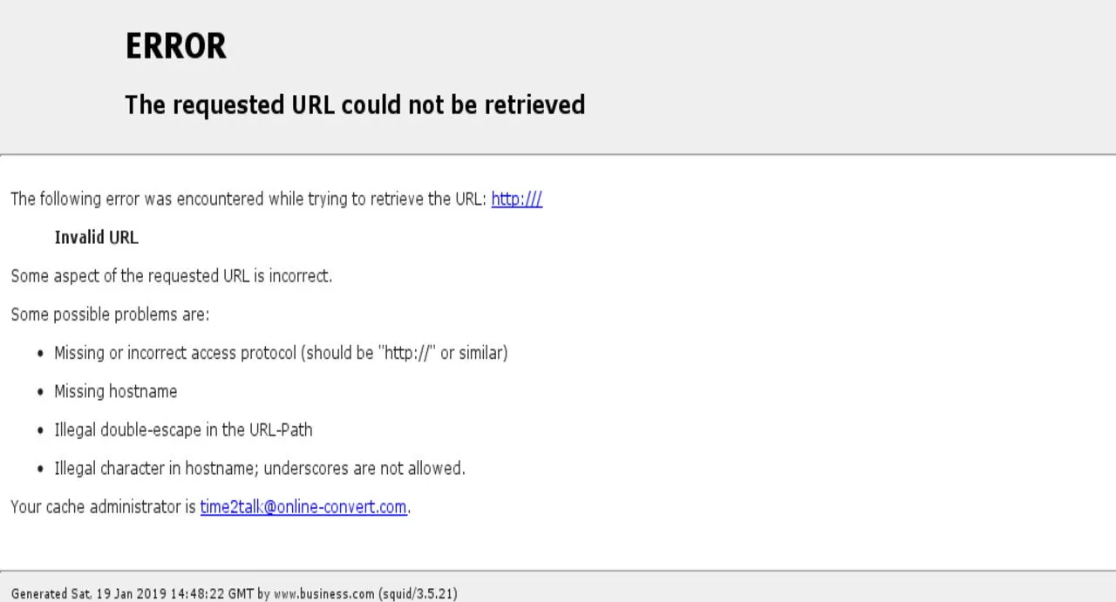Click the squid/3.5.21 version text

click(x=418, y=594)
